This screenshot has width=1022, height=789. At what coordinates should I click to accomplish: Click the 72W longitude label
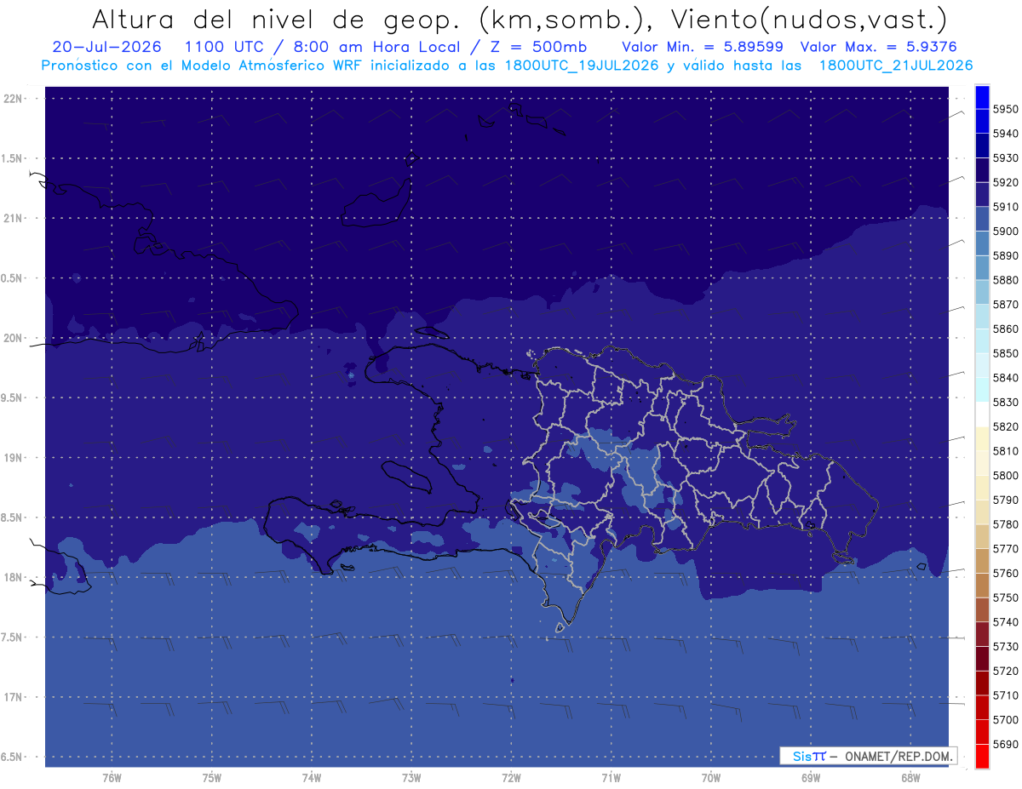click(x=511, y=778)
